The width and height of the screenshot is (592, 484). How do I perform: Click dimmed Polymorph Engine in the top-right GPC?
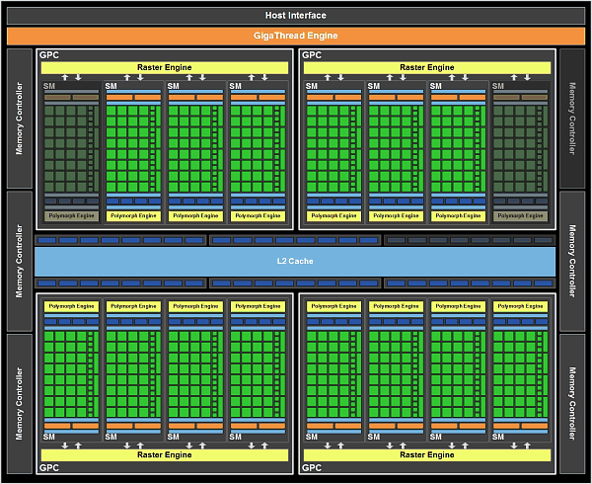(520, 216)
